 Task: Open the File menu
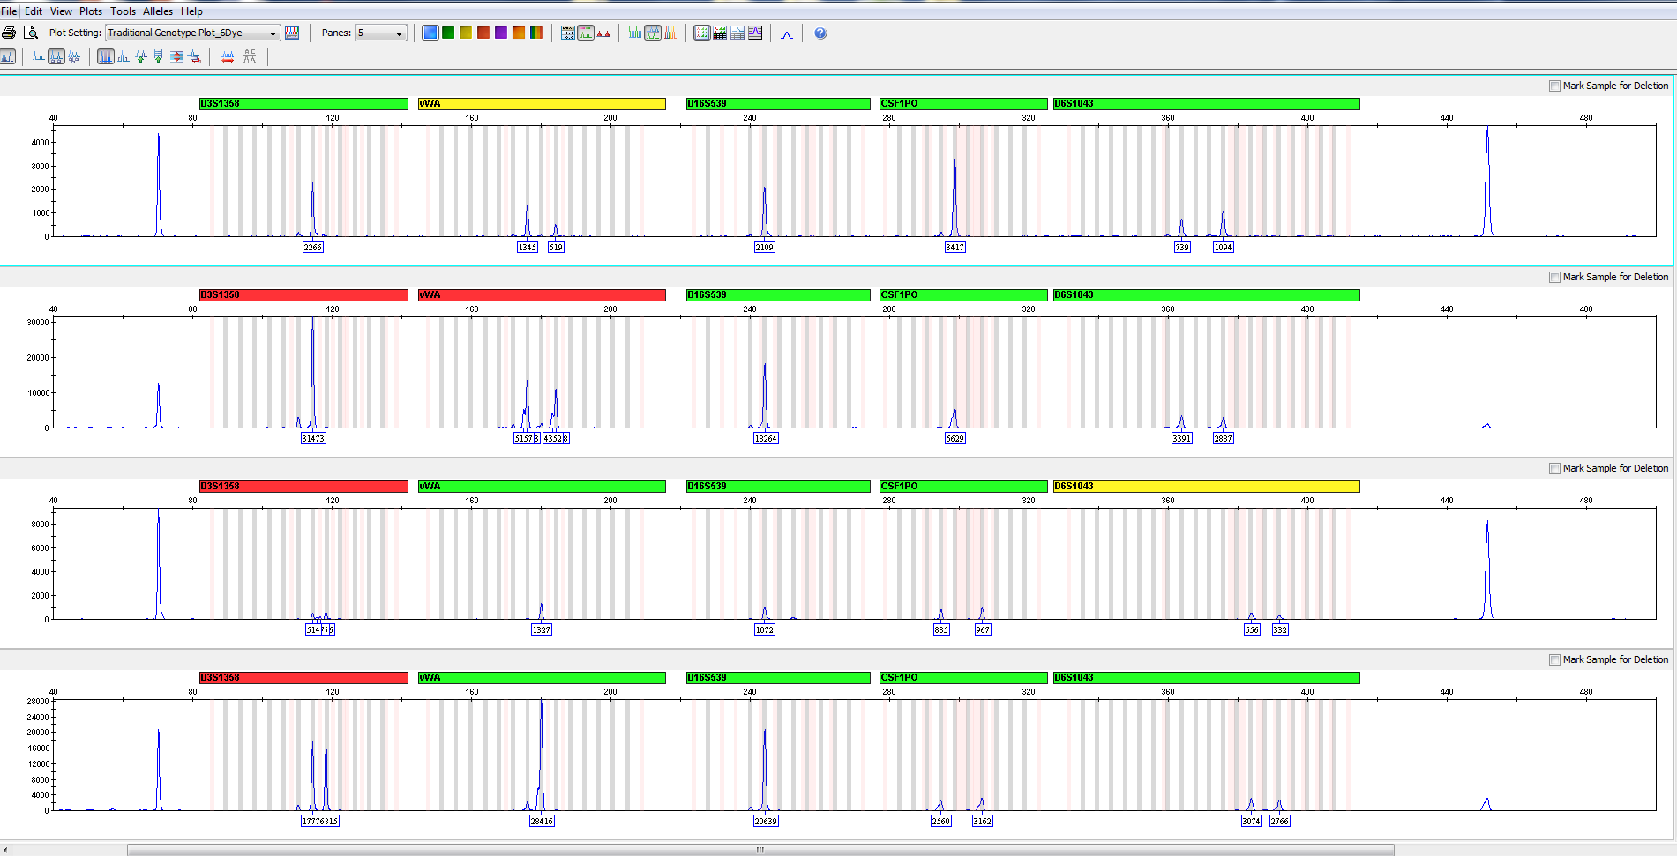[9, 11]
